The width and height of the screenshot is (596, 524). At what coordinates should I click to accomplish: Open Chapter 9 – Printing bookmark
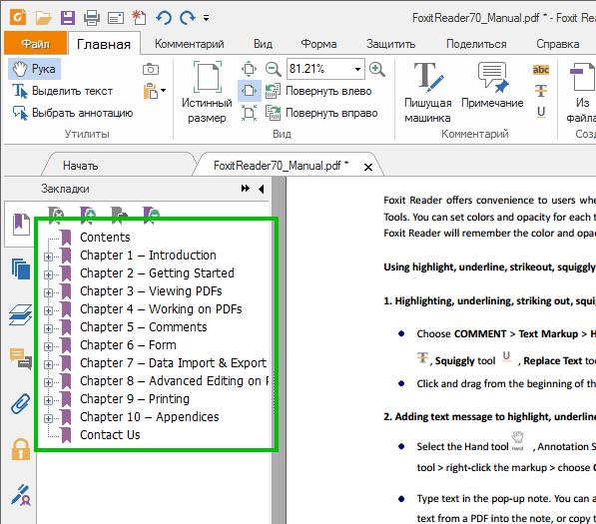[135, 399]
